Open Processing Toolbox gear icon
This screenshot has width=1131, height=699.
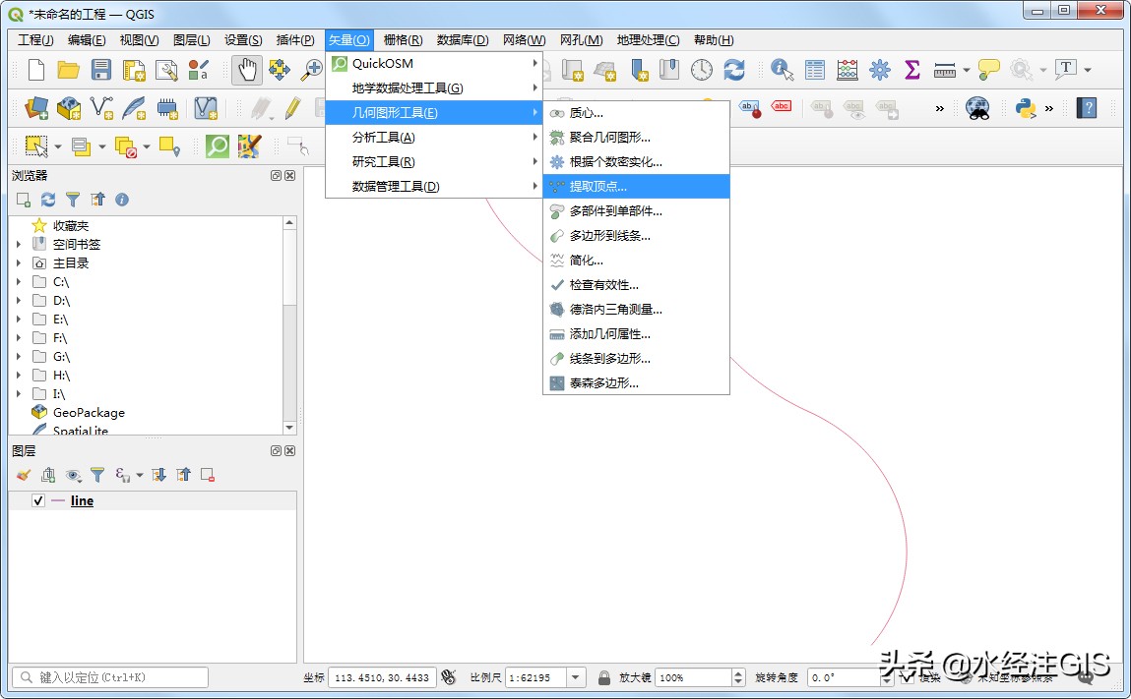point(879,70)
